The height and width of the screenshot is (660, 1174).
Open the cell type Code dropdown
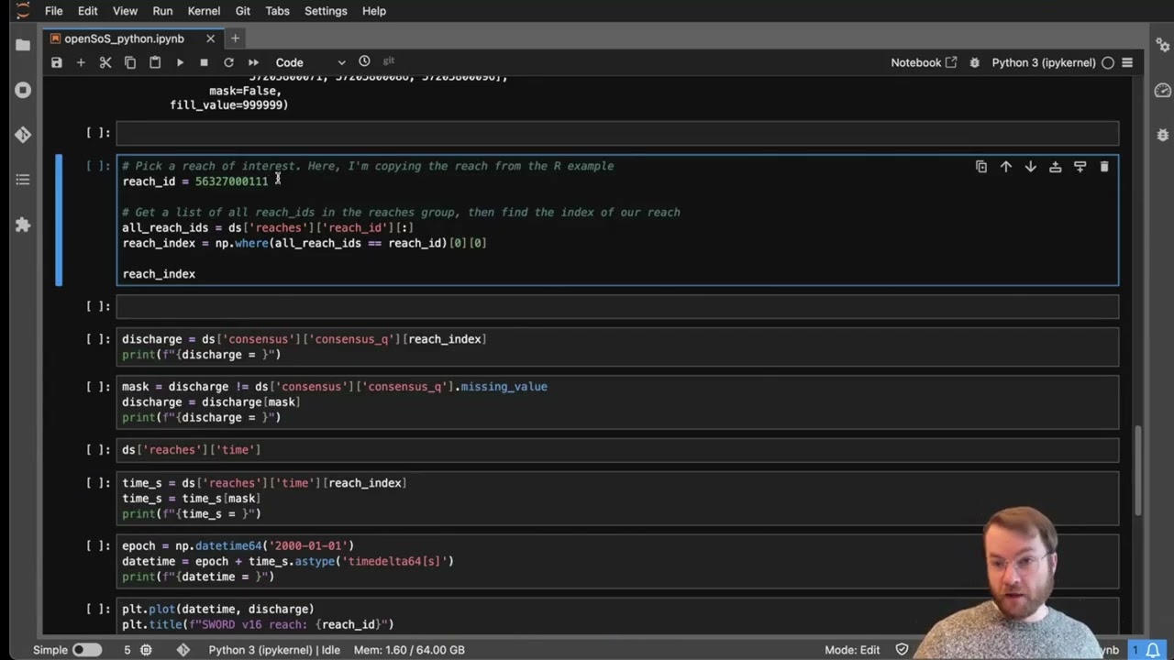(x=310, y=62)
